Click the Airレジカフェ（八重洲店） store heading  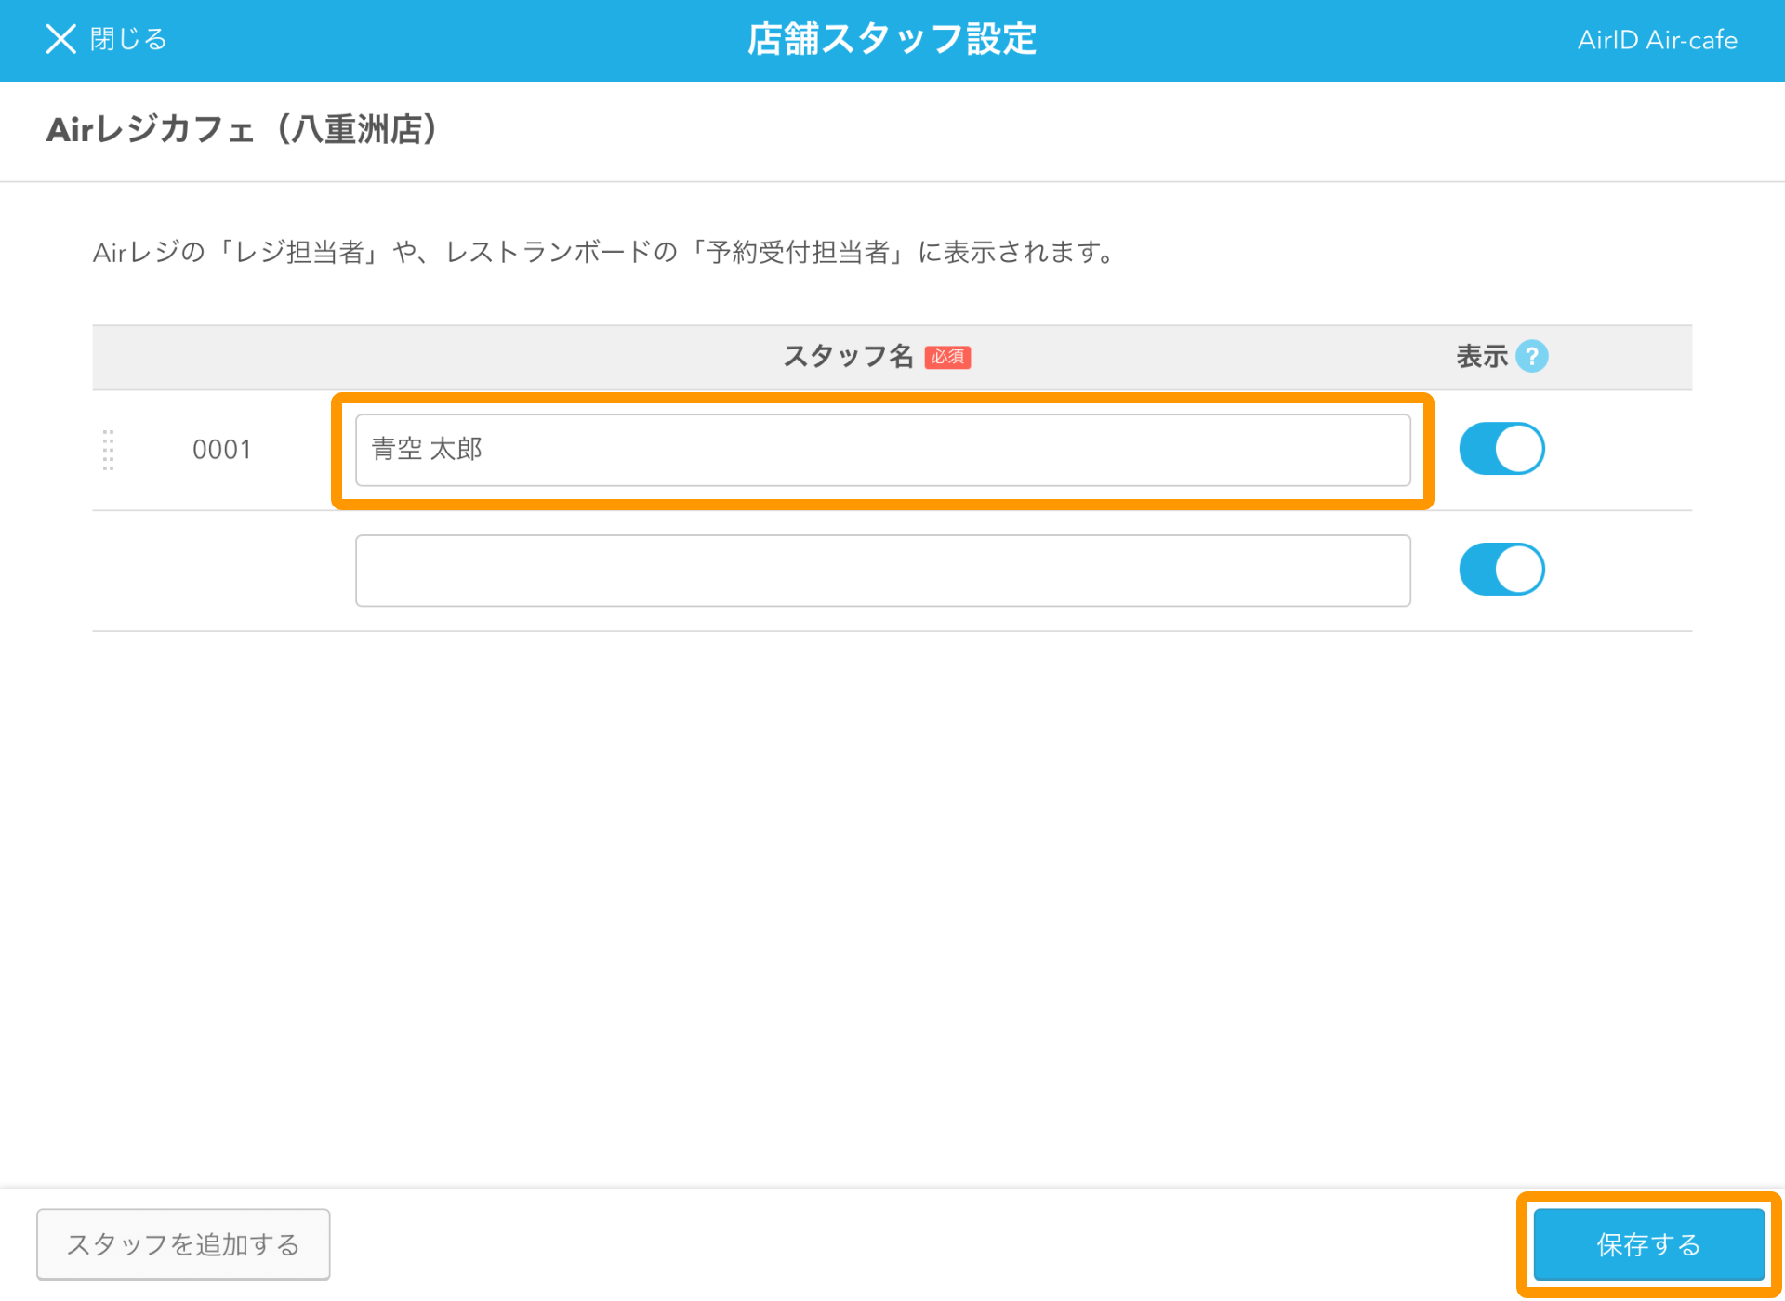(242, 130)
